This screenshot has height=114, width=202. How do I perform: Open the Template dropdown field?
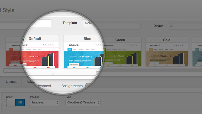pos(111,24)
